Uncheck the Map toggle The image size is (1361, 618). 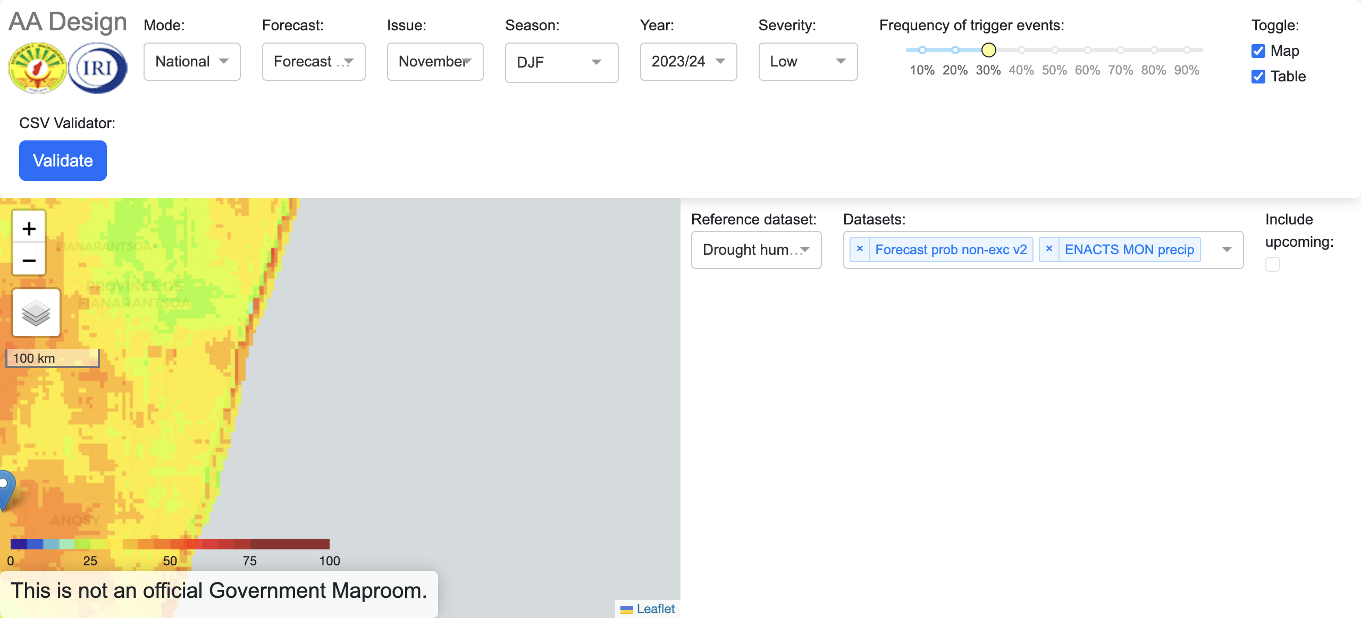(x=1258, y=51)
